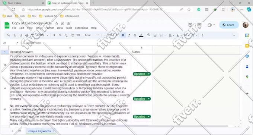The width and height of the screenshot is (253, 135).
Task: Open horizontal align dropdown
Action: pyautogui.click(x=171, y=35)
